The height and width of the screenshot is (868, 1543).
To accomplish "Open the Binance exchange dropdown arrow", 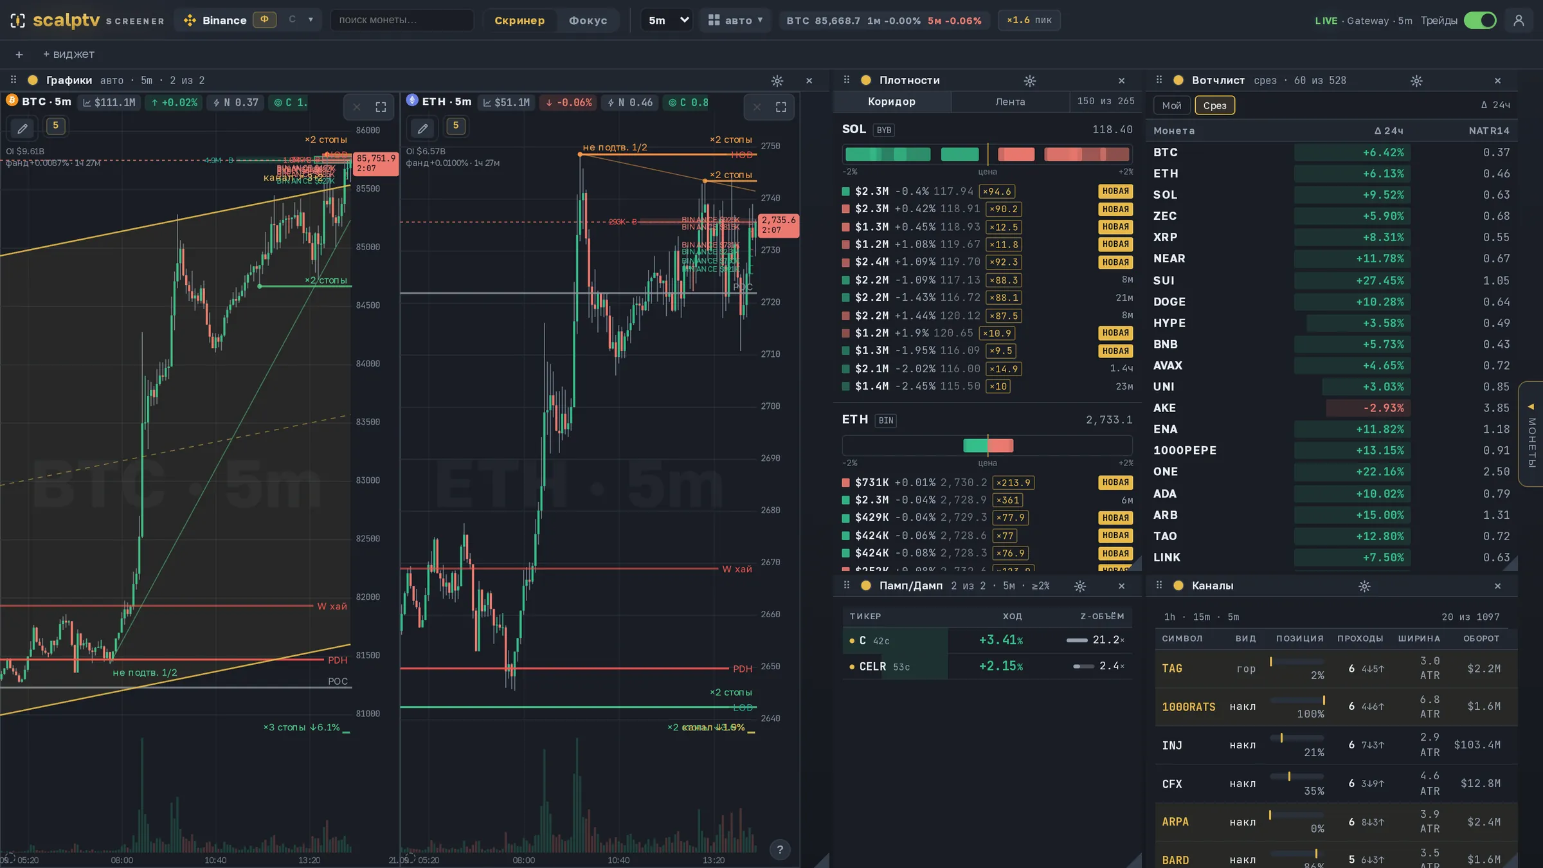I will pyautogui.click(x=311, y=20).
